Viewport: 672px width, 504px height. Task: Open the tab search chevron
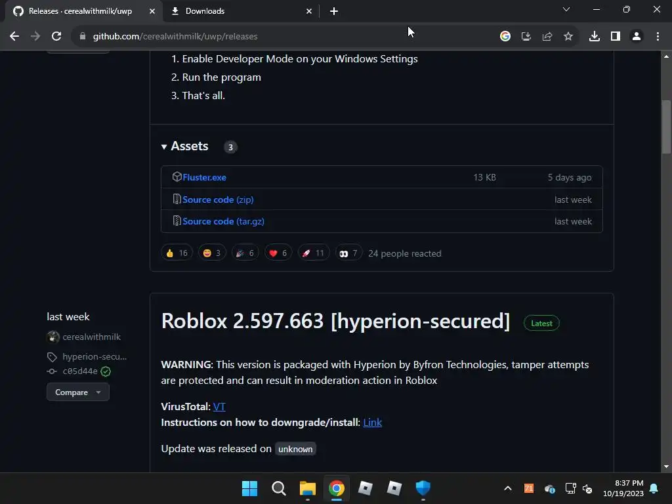tap(566, 9)
